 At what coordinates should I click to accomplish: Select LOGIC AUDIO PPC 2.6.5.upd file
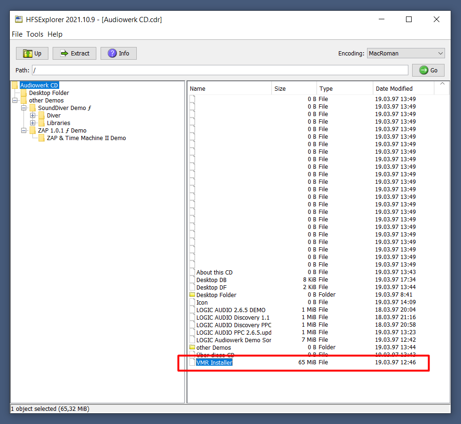(x=234, y=332)
